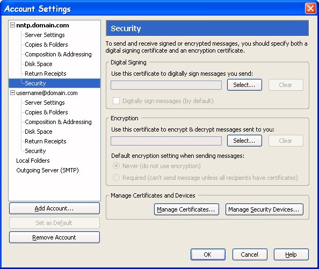
Task: Open Manage Security Devices dialog
Action: 264,209
